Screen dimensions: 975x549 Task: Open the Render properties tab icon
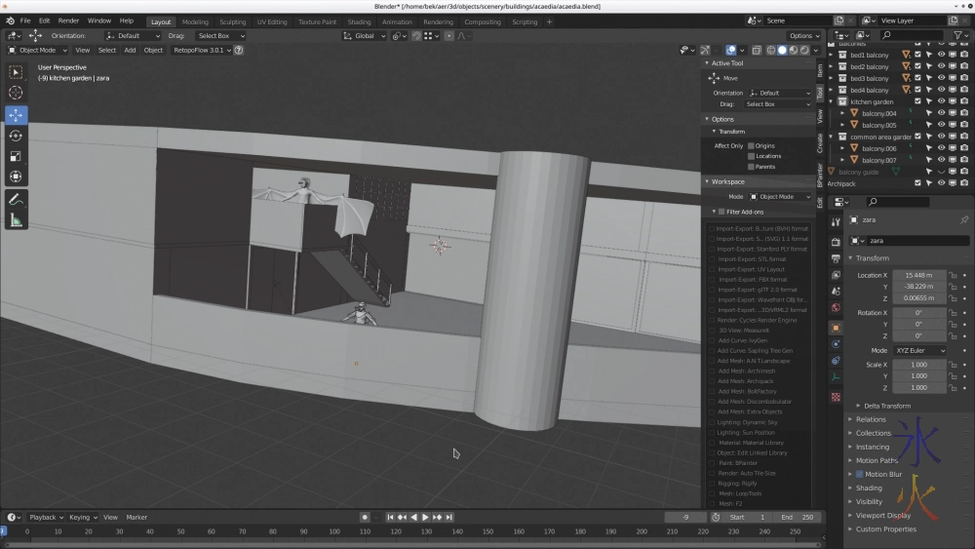[836, 239]
